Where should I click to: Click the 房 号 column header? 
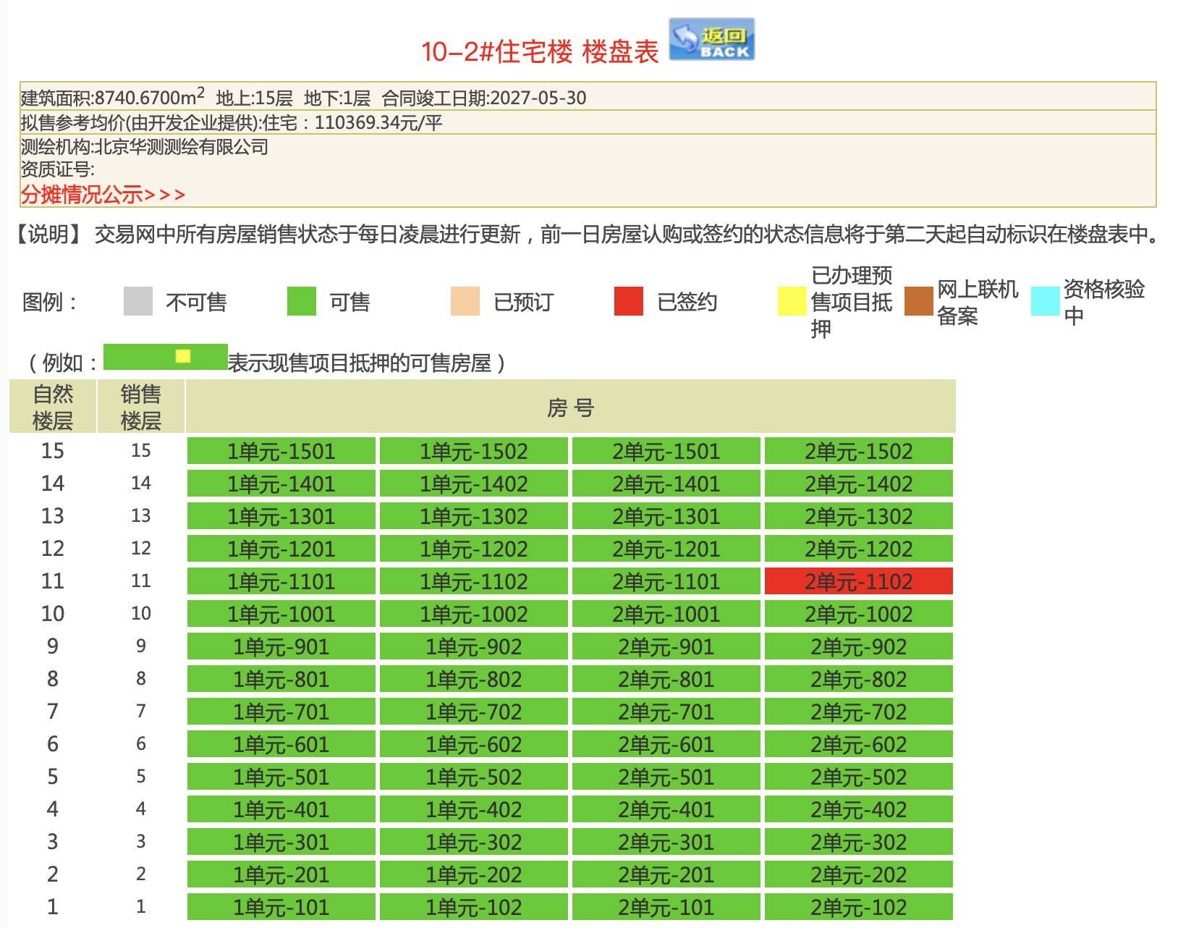[570, 407]
